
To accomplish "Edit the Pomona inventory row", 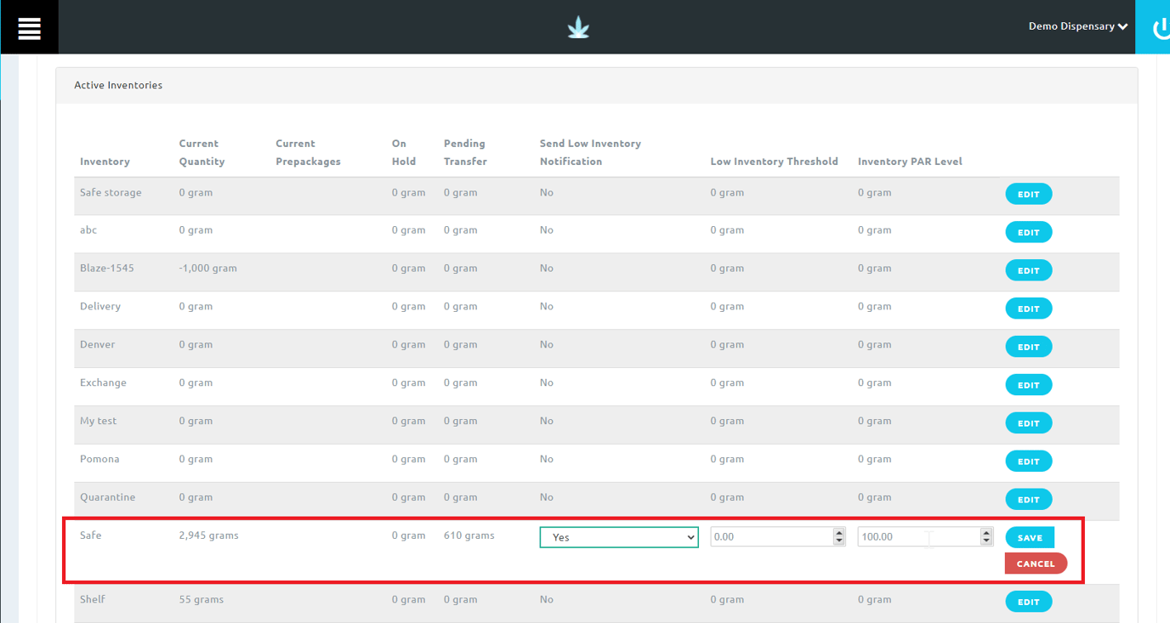I will pos(1028,462).
